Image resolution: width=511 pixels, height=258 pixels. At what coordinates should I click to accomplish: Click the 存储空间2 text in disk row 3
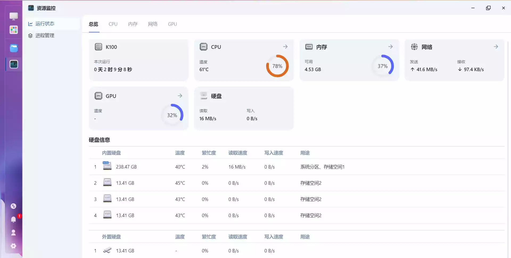[x=311, y=199]
